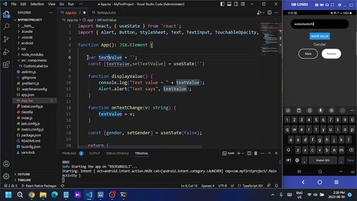Click the Run or Debug play icon
The height and width of the screenshot is (201, 357).
click(x=259, y=12)
